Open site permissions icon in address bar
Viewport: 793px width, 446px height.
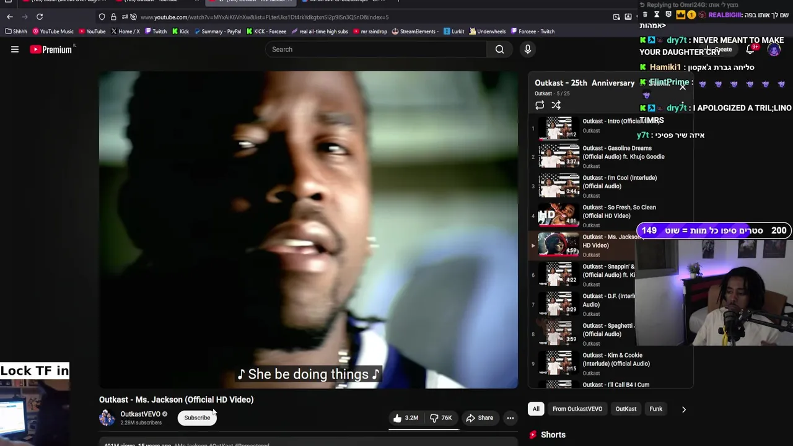point(125,17)
